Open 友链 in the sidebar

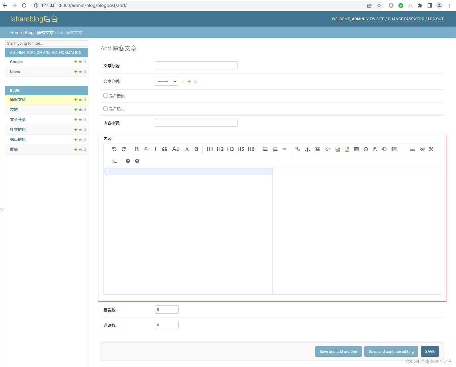pos(14,110)
